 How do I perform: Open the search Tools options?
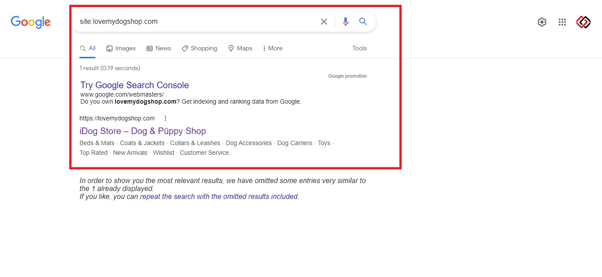coord(359,49)
